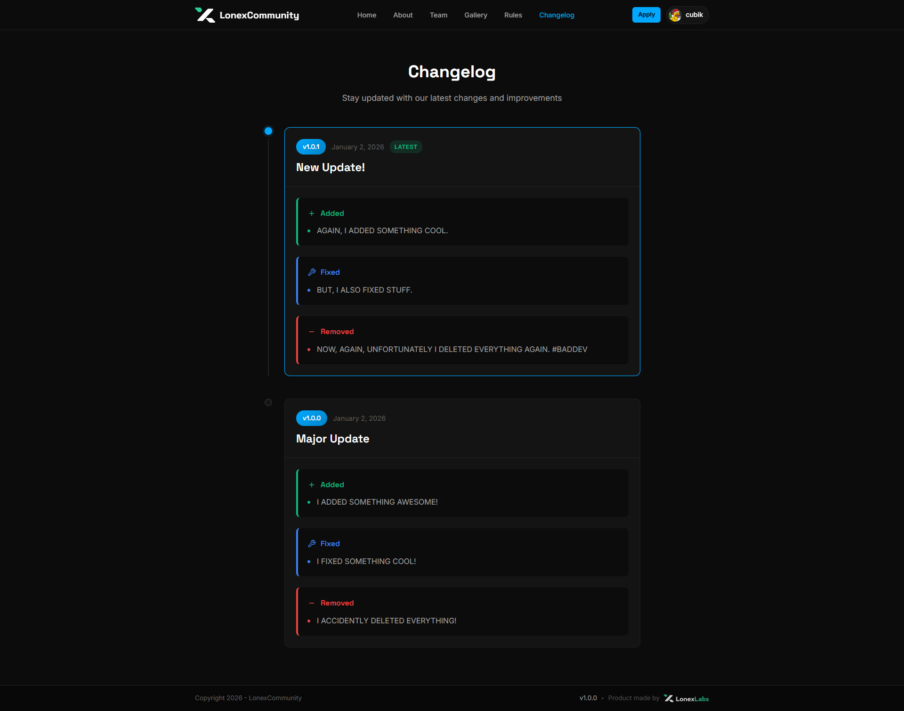This screenshot has height=711, width=904.
Task: Click the minus icon beside Removed in v1.0.1
Action: click(312, 332)
